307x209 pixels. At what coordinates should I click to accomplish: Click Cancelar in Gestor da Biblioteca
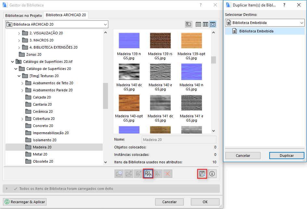coord(169,202)
